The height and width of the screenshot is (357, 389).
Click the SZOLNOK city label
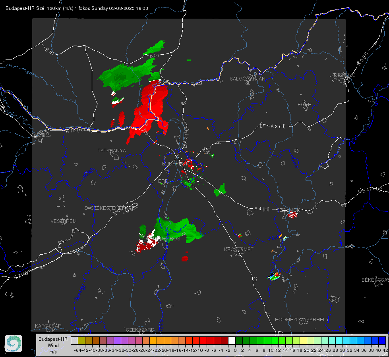tap(288, 210)
